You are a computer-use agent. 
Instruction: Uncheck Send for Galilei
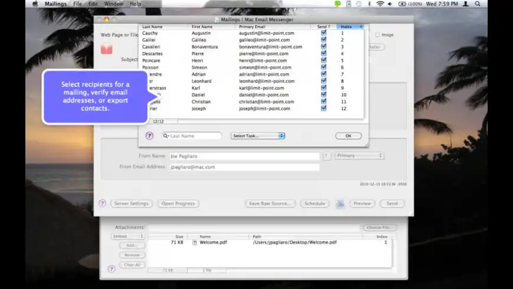click(x=324, y=40)
